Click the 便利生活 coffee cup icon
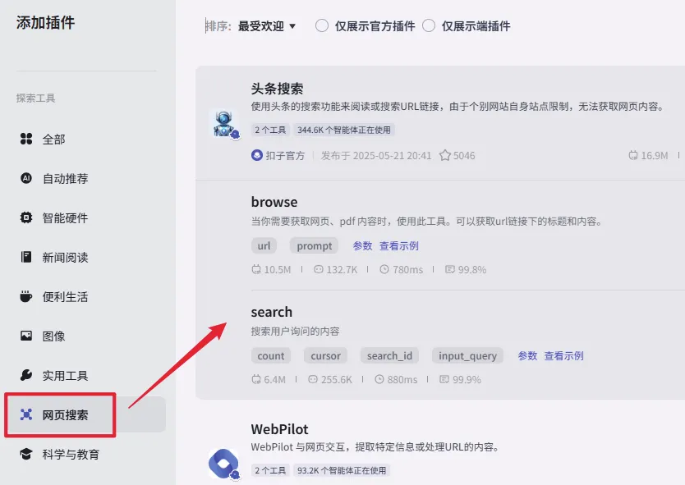The height and width of the screenshot is (485, 685). pos(26,296)
